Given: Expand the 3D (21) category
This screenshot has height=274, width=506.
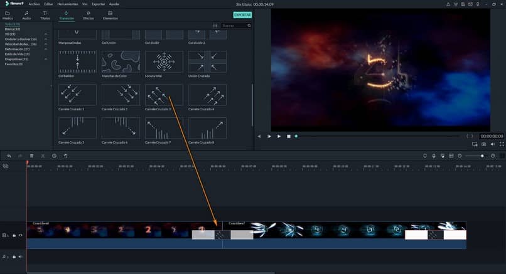Looking at the screenshot, I should [x=10, y=34].
